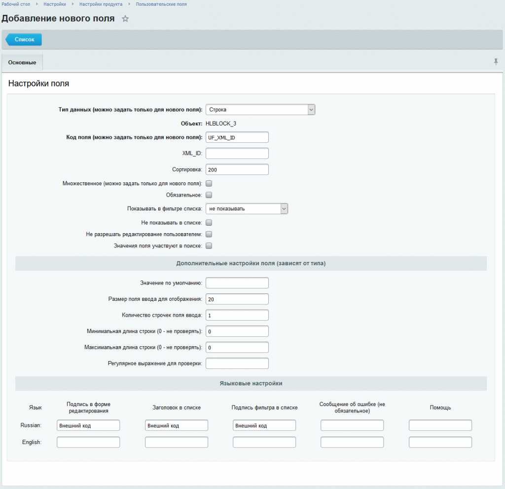Enable Значения поля участвуют в поиске
This screenshot has width=505, height=489.
(x=209, y=246)
